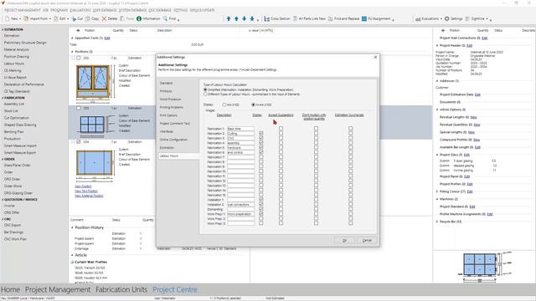
Task: Click the red Delete X icon
Action: tap(104, 18)
